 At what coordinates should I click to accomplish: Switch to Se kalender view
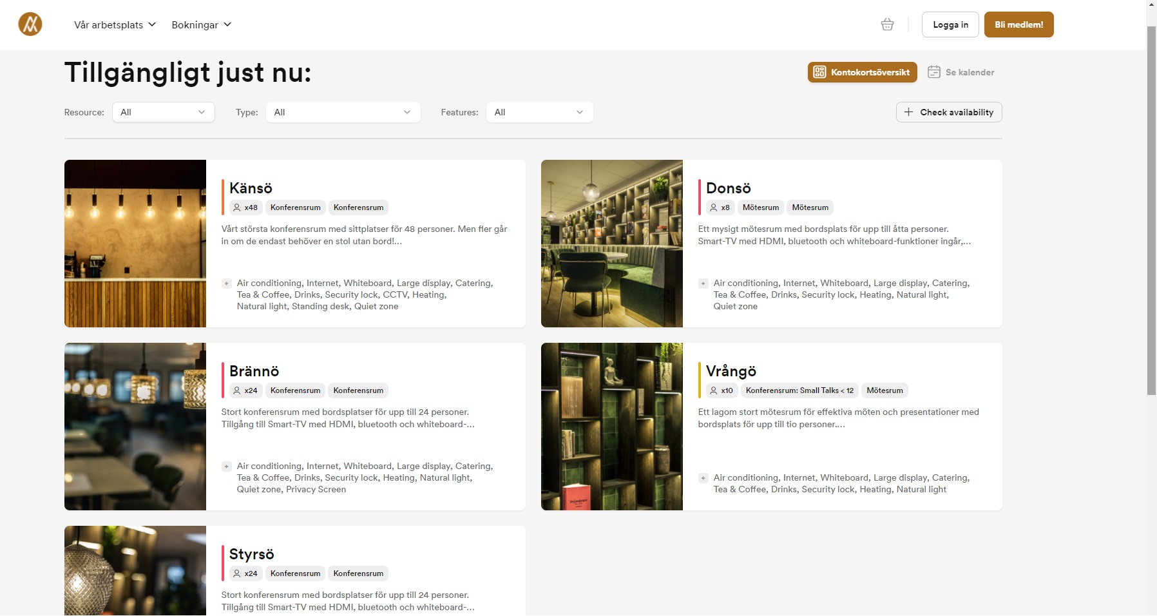pos(961,72)
